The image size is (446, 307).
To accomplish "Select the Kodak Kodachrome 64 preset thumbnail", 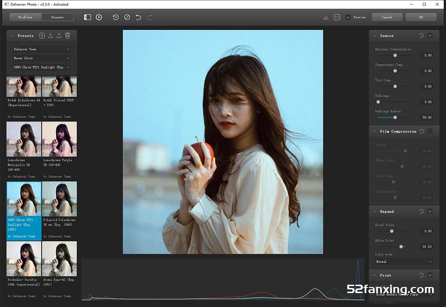I will (x=24, y=86).
